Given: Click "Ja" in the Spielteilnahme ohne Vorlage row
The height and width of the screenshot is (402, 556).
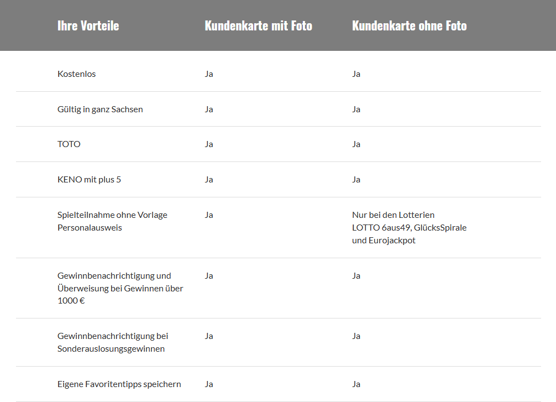Looking at the screenshot, I should coord(209,215).
